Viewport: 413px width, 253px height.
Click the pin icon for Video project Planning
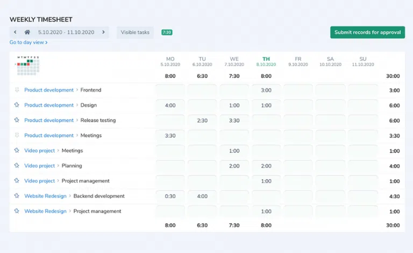(17, 166)
